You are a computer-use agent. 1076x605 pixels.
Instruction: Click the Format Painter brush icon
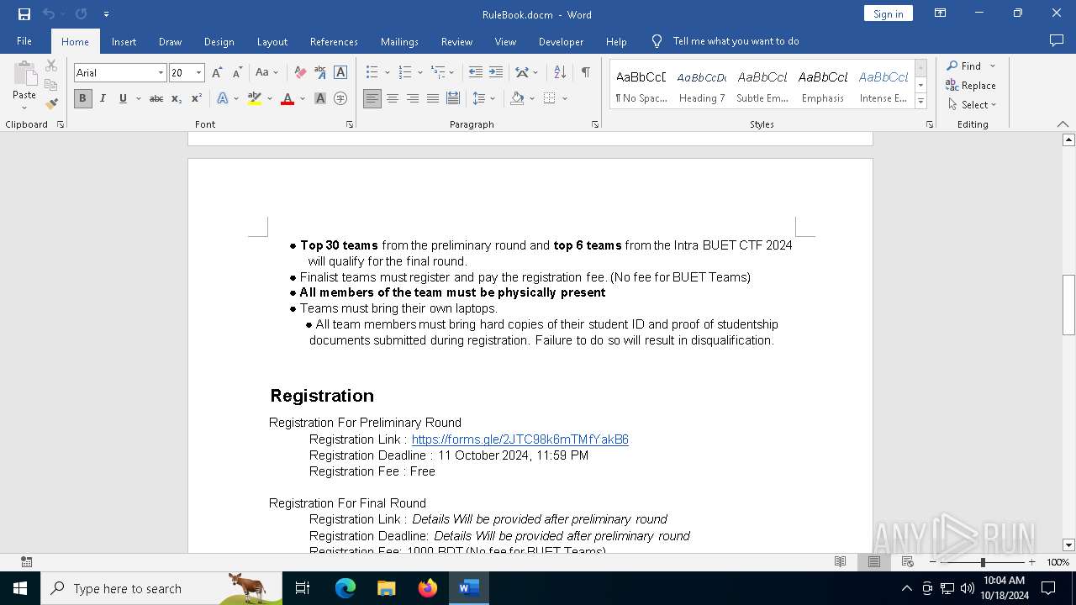(x=51, y=104)
